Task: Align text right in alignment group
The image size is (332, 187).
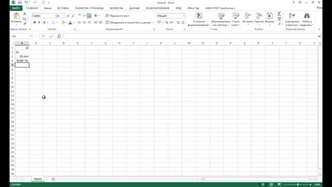Action: (x=89, y=22)
